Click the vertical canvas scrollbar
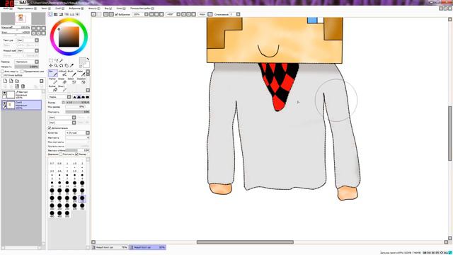This screenshot has height=255, width=453. click(450, 133)
